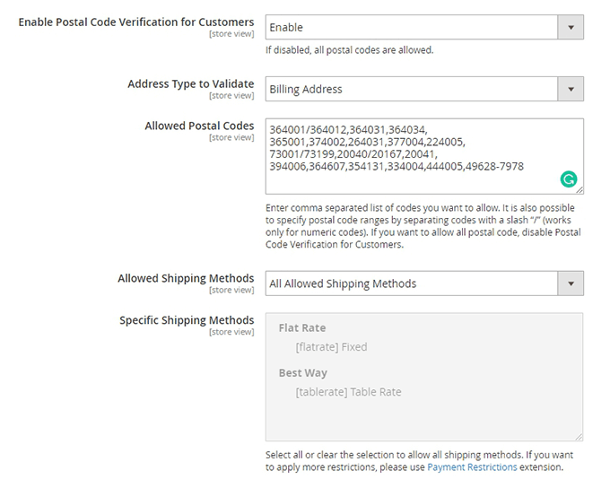Click the Flat Rate group heading
This screenshot has height=488, width=610.
click(302, 328)
